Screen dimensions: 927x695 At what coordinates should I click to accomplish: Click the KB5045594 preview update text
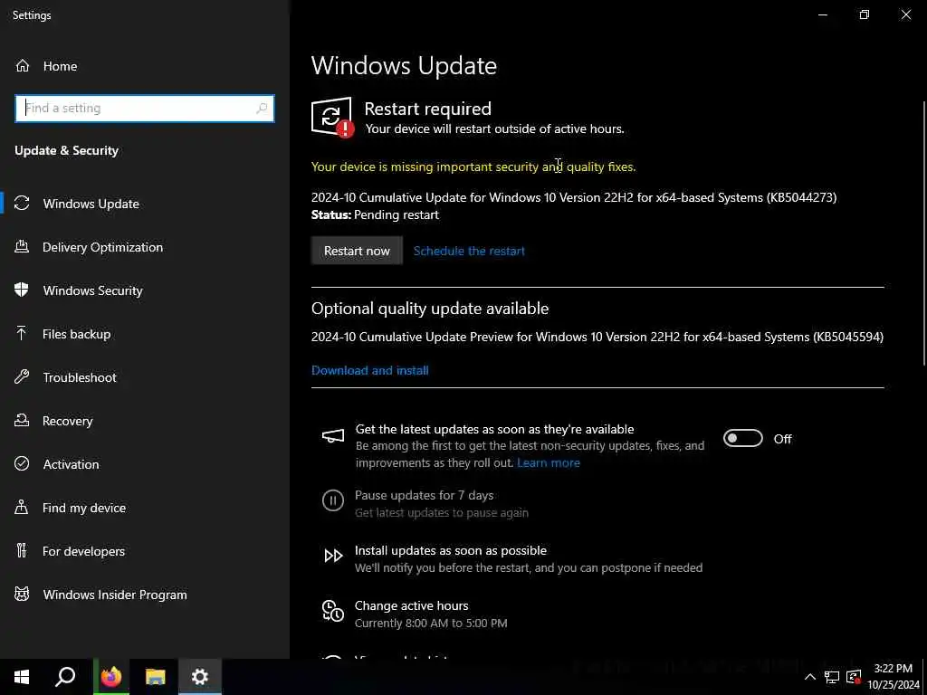597,337
